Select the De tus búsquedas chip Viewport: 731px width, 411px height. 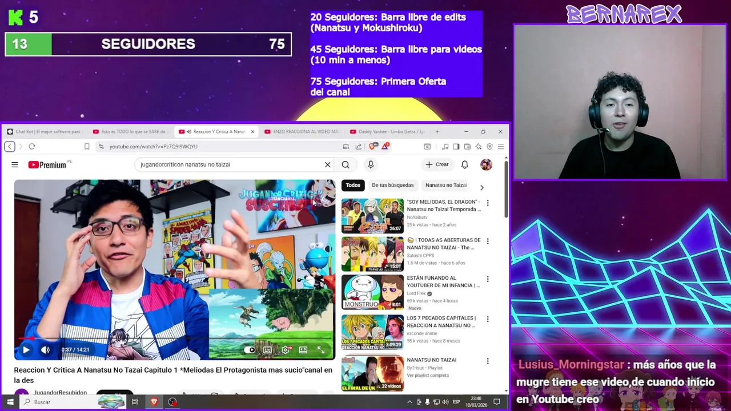coord(393,185)
